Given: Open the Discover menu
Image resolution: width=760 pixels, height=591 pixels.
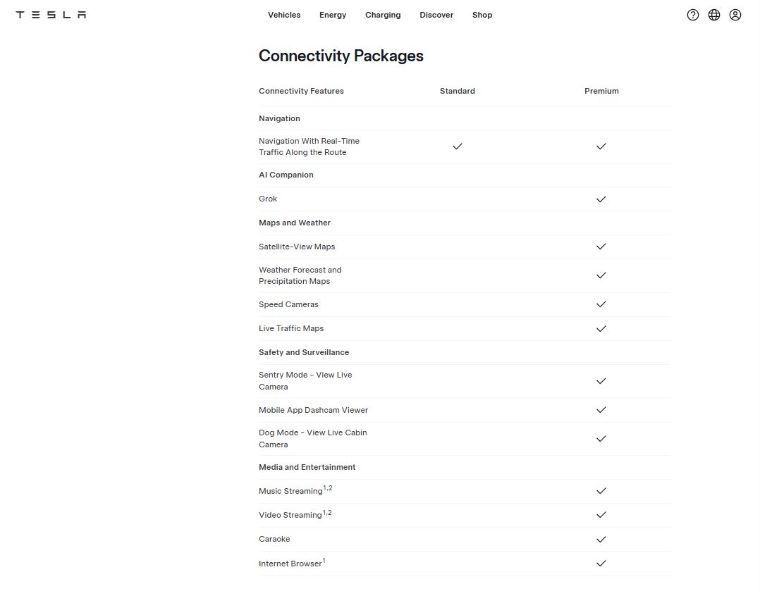Looking at the screenshot, I should pyautogui.click(x=436, y=15).
